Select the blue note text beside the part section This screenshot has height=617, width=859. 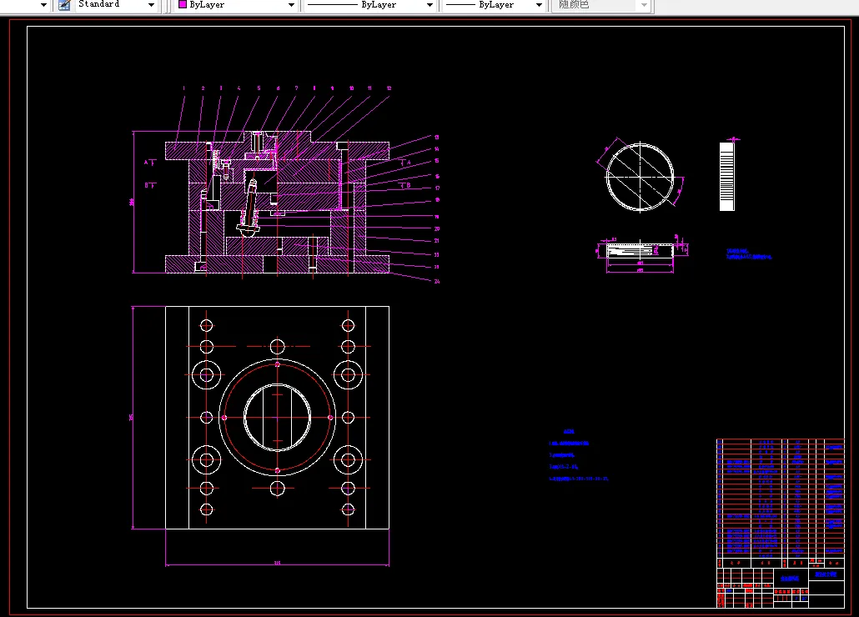coord(749,254)
